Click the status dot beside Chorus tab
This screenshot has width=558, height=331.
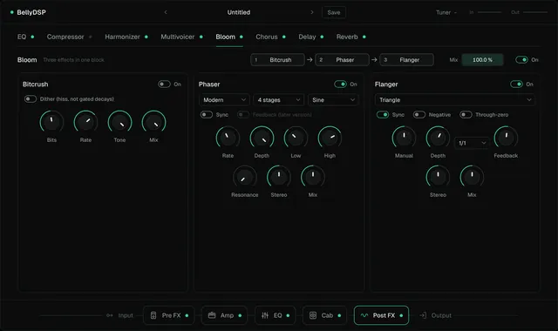(x=284, y=37)
